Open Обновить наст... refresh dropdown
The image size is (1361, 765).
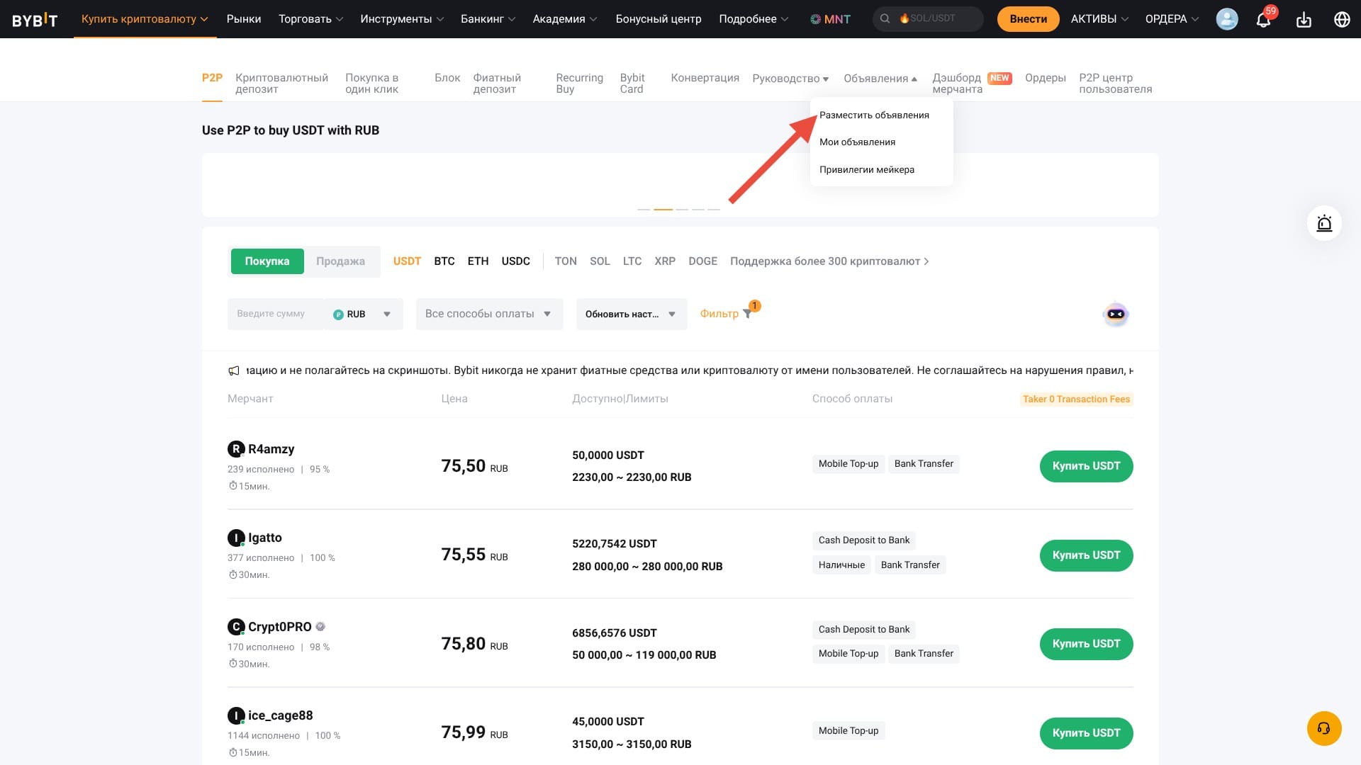pos(632,314)
